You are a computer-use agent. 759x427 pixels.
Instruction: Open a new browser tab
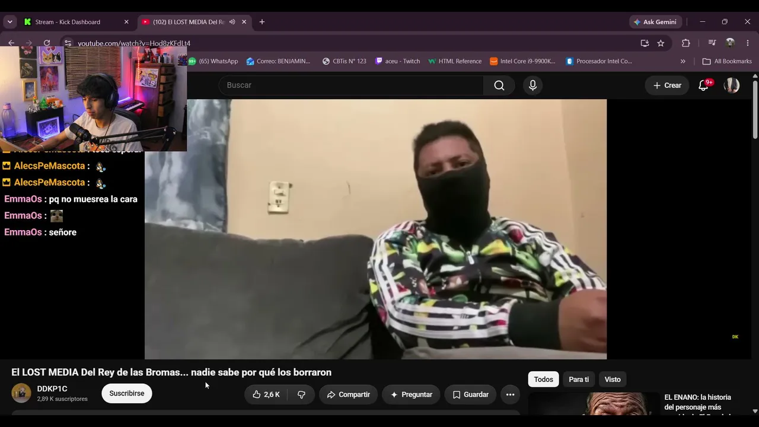tap(262, 22)
